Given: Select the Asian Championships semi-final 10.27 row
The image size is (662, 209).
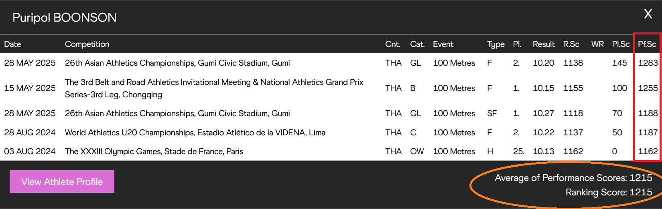Looking at the screenshot, I should 331,113.
